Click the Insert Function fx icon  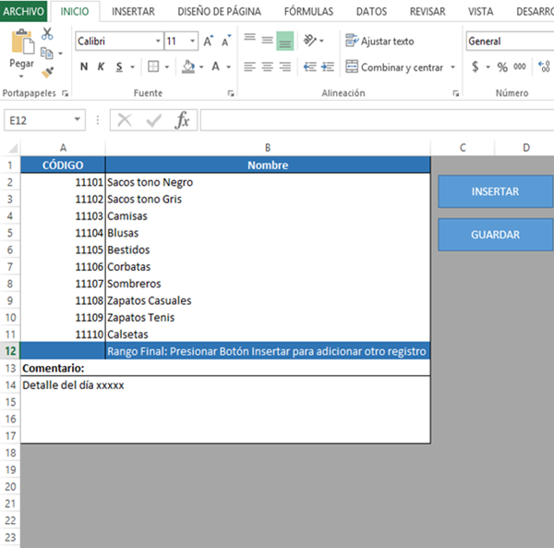click(183, 120)
